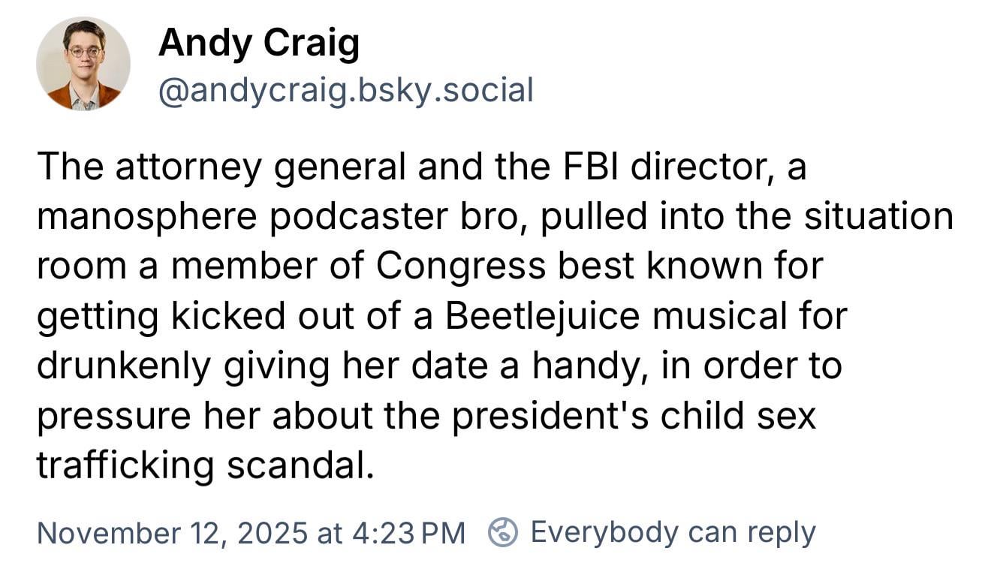Image resolution: width=991 pixels, height=566 pixels.
Task: Open the @andycraig.bsky.social handle link
Action: click(345, 90)
